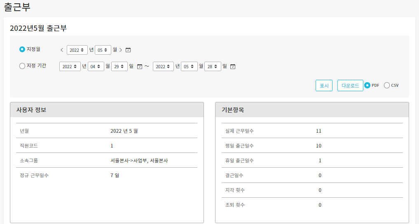This screenshot has width=419, height=224.
Task: Click the 사용자 정보 panel header
Action: (x=107, y=110)
